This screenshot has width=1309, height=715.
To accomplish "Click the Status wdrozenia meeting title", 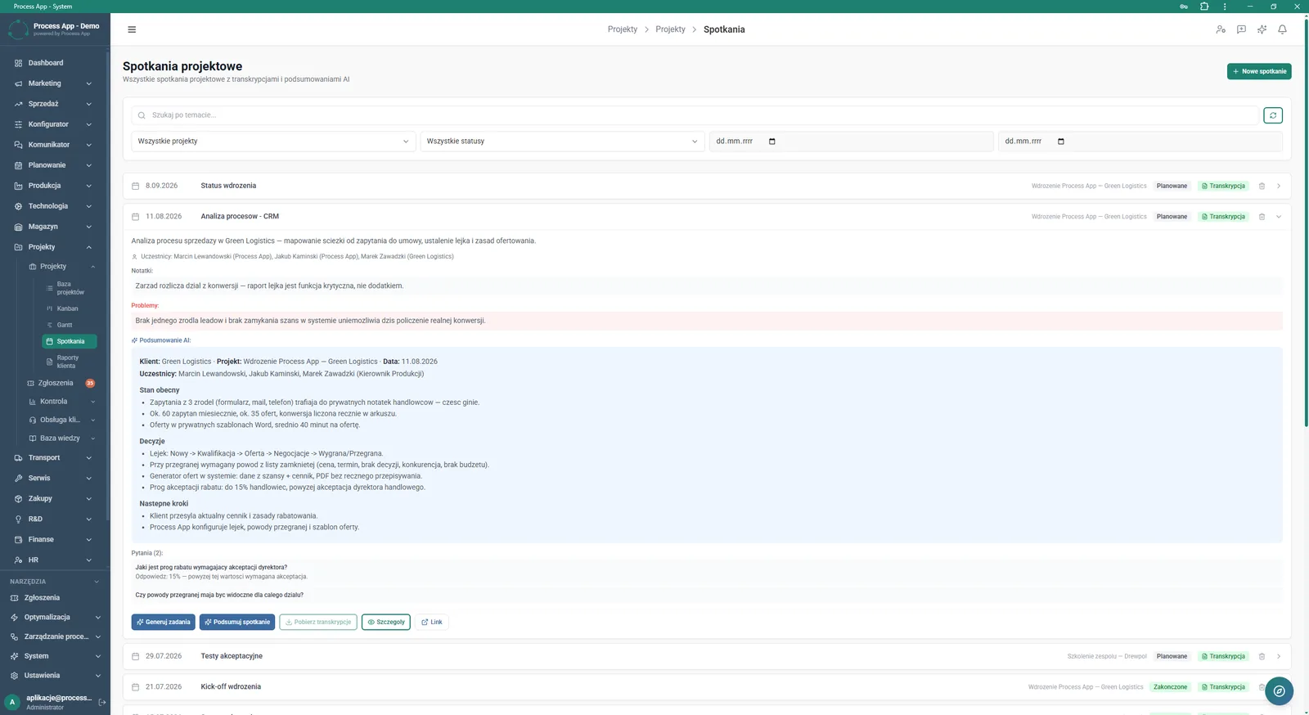I will pyautogui.click(x=228, y=186).
